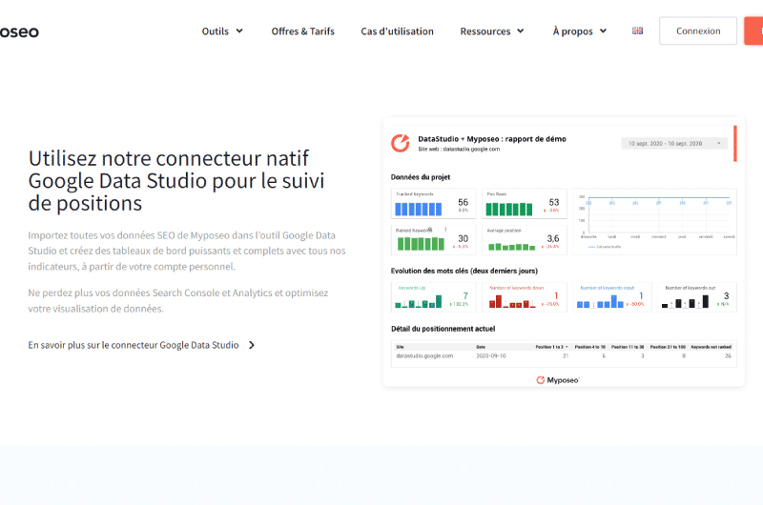
Task: Switch language with the UK flag icon
Action: pos(637,30)
